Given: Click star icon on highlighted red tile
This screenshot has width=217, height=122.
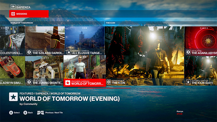Looking at the screenshot, I should [68, 83].
